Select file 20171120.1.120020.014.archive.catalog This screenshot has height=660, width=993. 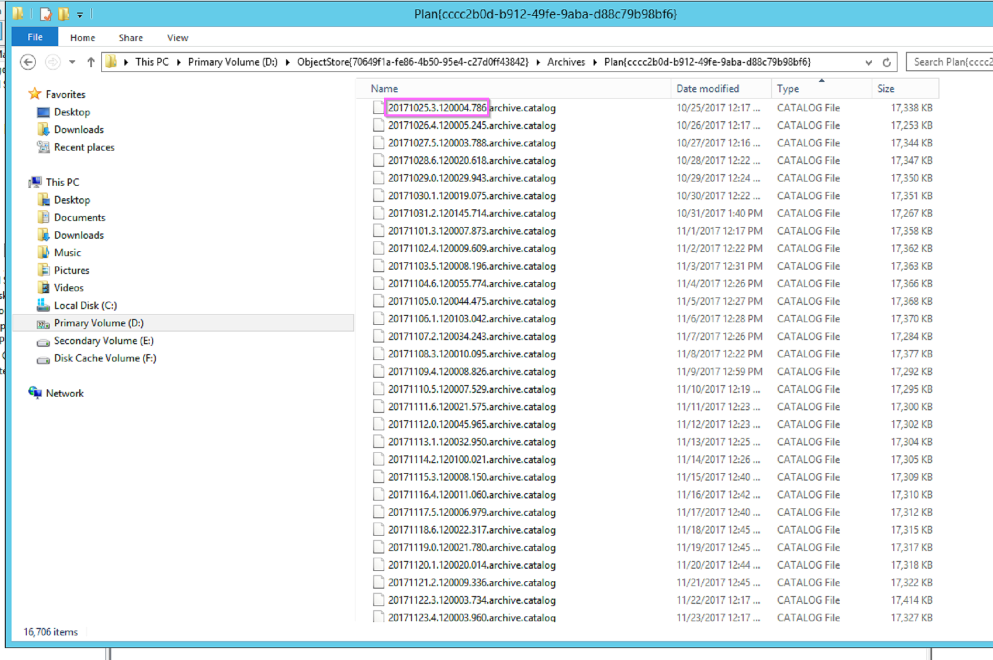[x=472, y=565]
